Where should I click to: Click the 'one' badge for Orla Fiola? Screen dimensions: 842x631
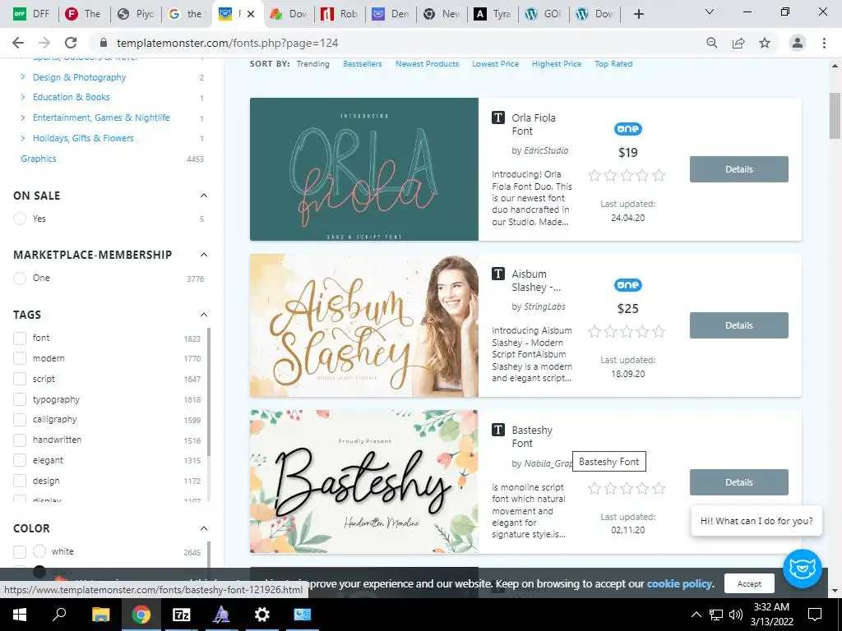(627, 129)
